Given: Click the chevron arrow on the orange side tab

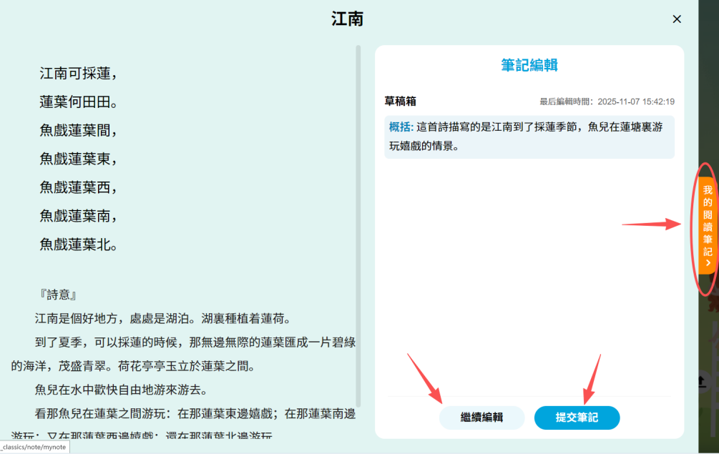Looking at the screenshot, I should 708,263.
